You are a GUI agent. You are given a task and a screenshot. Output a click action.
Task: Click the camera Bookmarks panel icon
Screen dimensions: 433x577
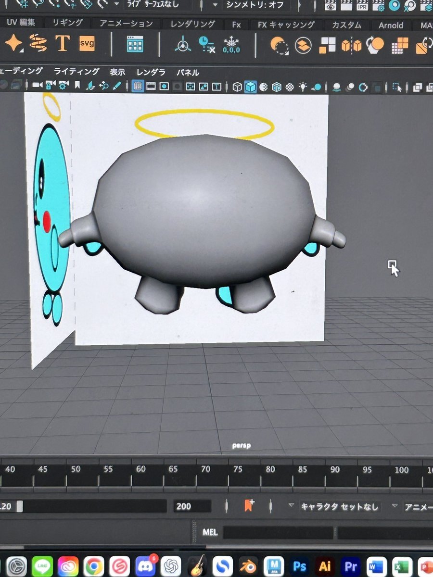[x=77, y=86]
